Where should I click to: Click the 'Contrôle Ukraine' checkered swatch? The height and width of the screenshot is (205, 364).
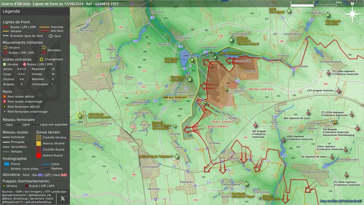pyautogui.click(x=39, y=137)
